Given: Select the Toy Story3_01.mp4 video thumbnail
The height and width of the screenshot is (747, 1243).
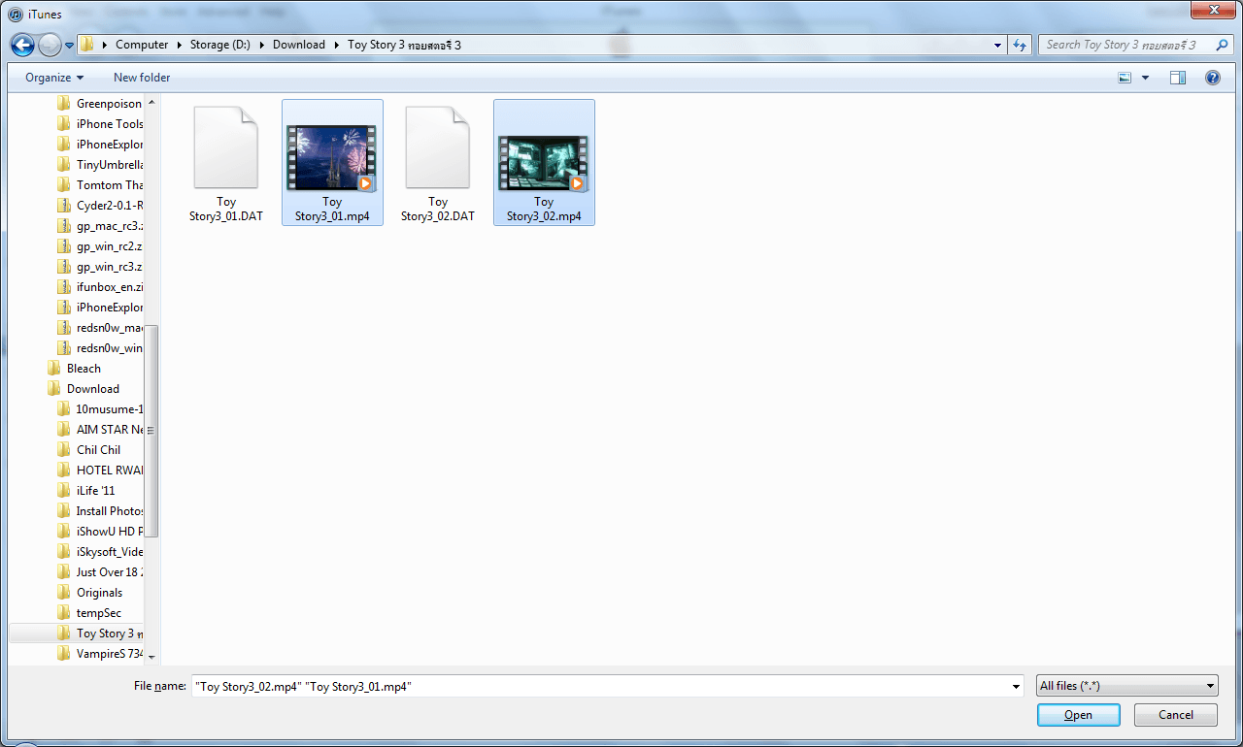Looking at the screenshot, I should click(332, 157).
